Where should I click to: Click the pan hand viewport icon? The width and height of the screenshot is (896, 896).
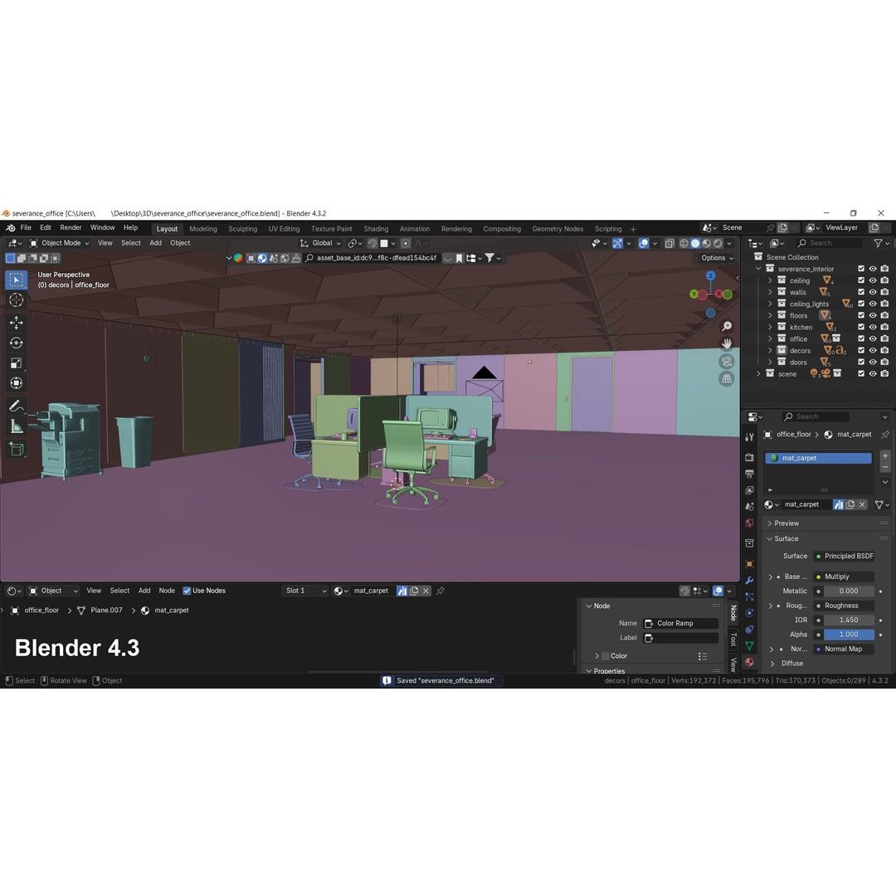727,343
